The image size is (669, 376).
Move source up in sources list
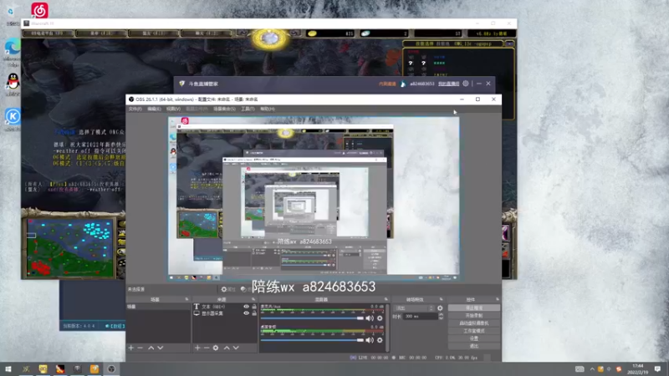coord(227,348)
